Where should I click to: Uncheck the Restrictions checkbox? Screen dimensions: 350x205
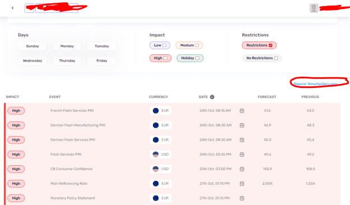point(270,45)
